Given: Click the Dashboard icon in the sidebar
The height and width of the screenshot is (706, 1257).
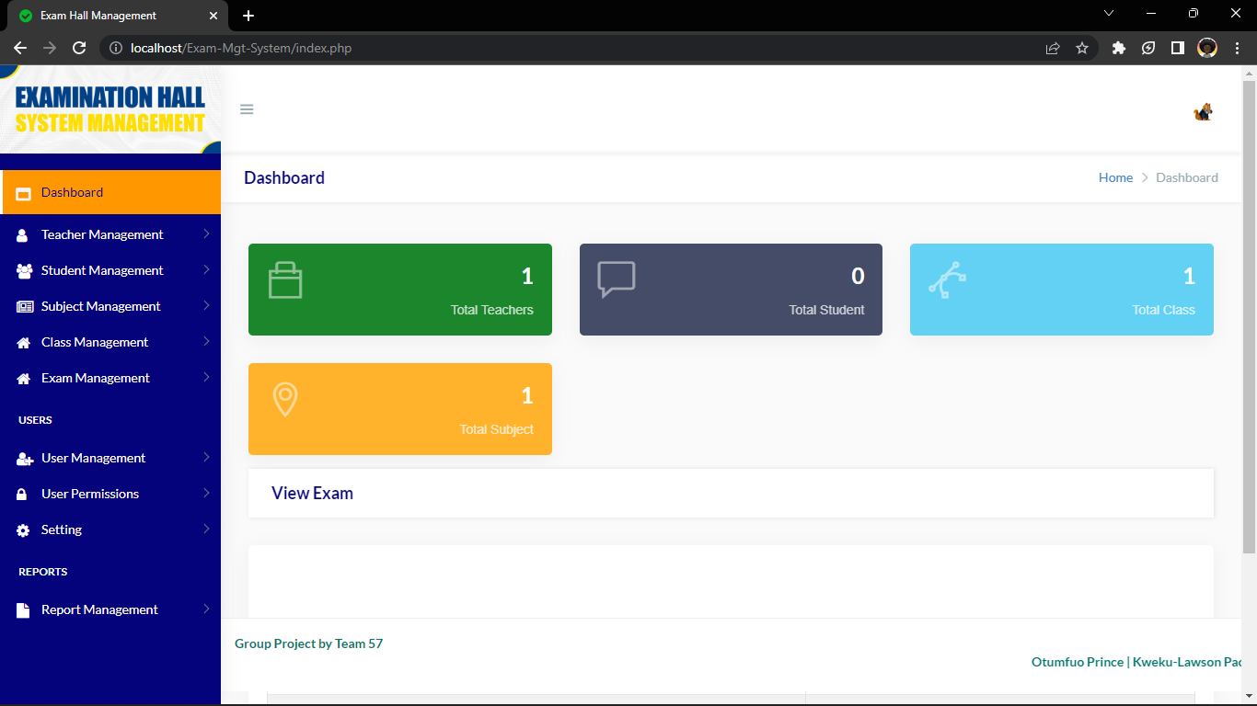Looking at the screenshot, I should 23,192.
